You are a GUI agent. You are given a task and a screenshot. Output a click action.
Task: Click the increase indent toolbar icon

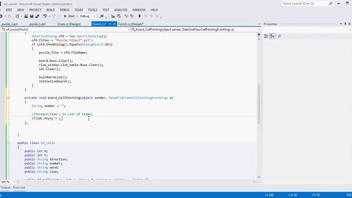click(119, 16)
